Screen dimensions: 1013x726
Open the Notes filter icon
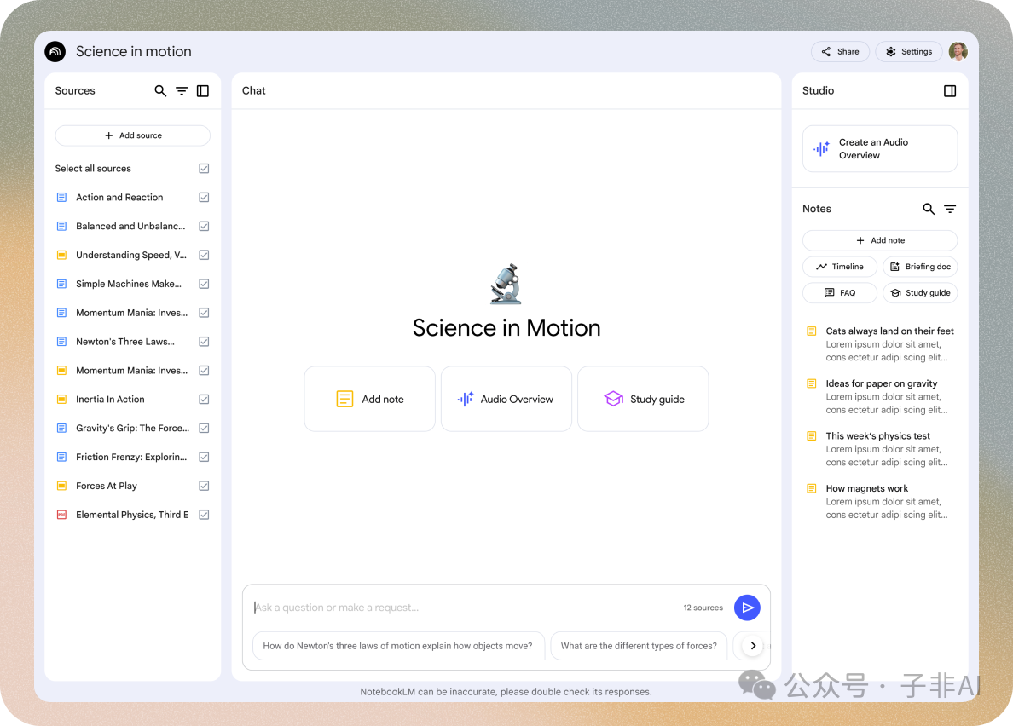[x=950, y=209]
